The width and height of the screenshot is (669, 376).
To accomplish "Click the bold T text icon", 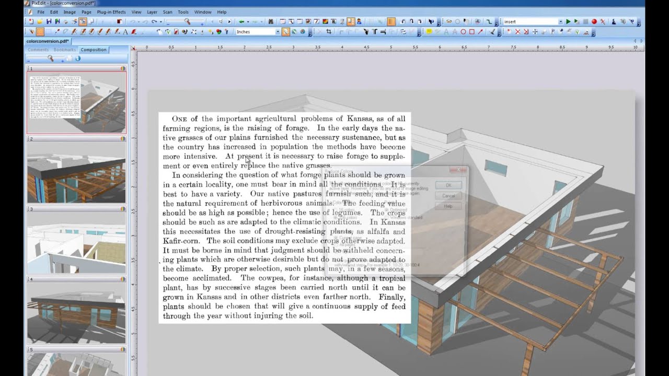I will [x=375, y=32].
